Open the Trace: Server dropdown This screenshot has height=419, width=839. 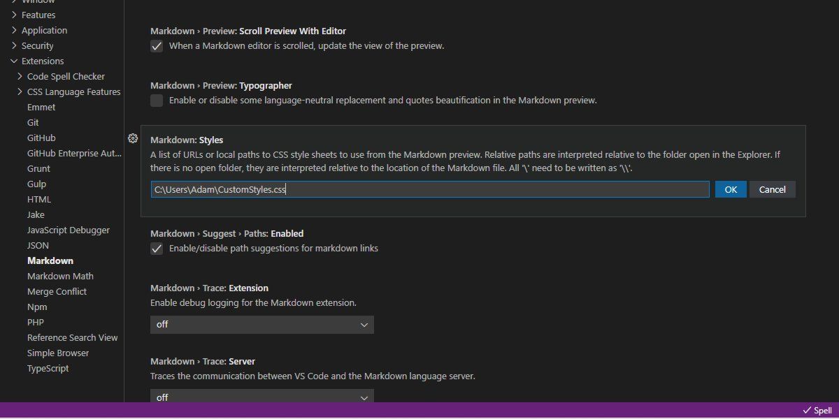[261, 397]
